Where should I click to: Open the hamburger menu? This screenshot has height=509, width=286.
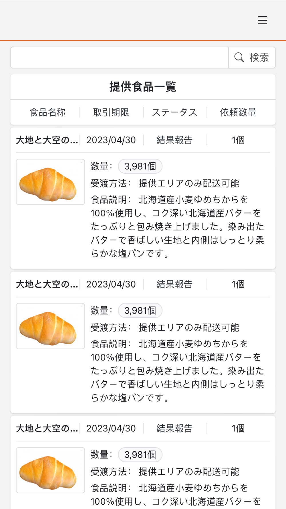[262, 20]
